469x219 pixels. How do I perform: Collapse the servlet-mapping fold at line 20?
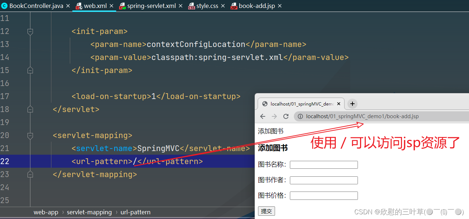(x=30, y=136)
